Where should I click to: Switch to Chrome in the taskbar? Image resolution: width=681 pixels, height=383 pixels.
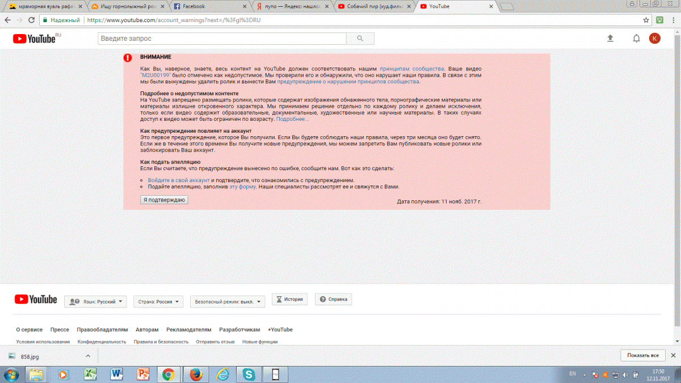pyautogui.click(x=168, y=374)
